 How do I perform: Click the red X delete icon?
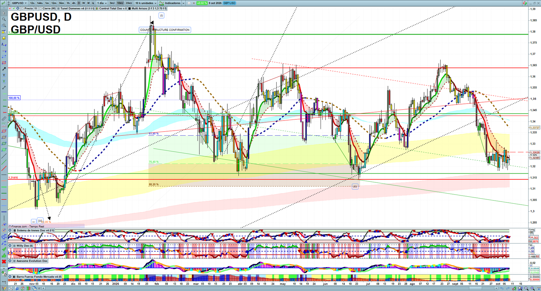click(x=4, y=262)
